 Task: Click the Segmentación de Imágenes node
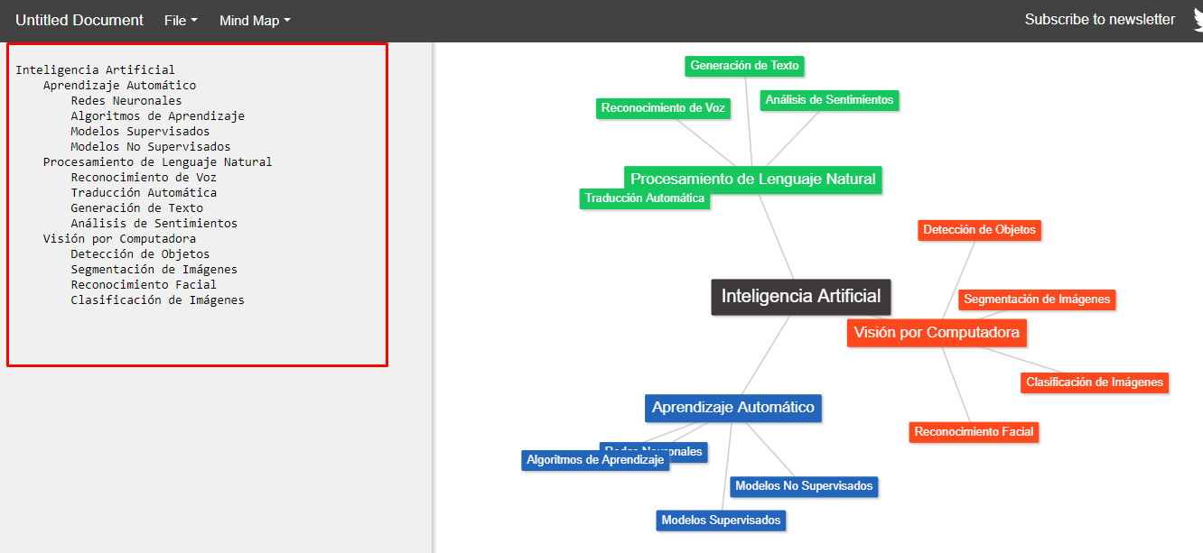coord(1037,300)
